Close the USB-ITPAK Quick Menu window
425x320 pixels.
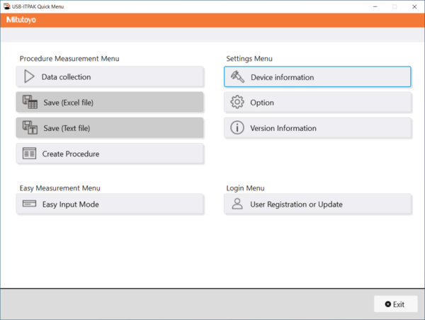(414, 6)
